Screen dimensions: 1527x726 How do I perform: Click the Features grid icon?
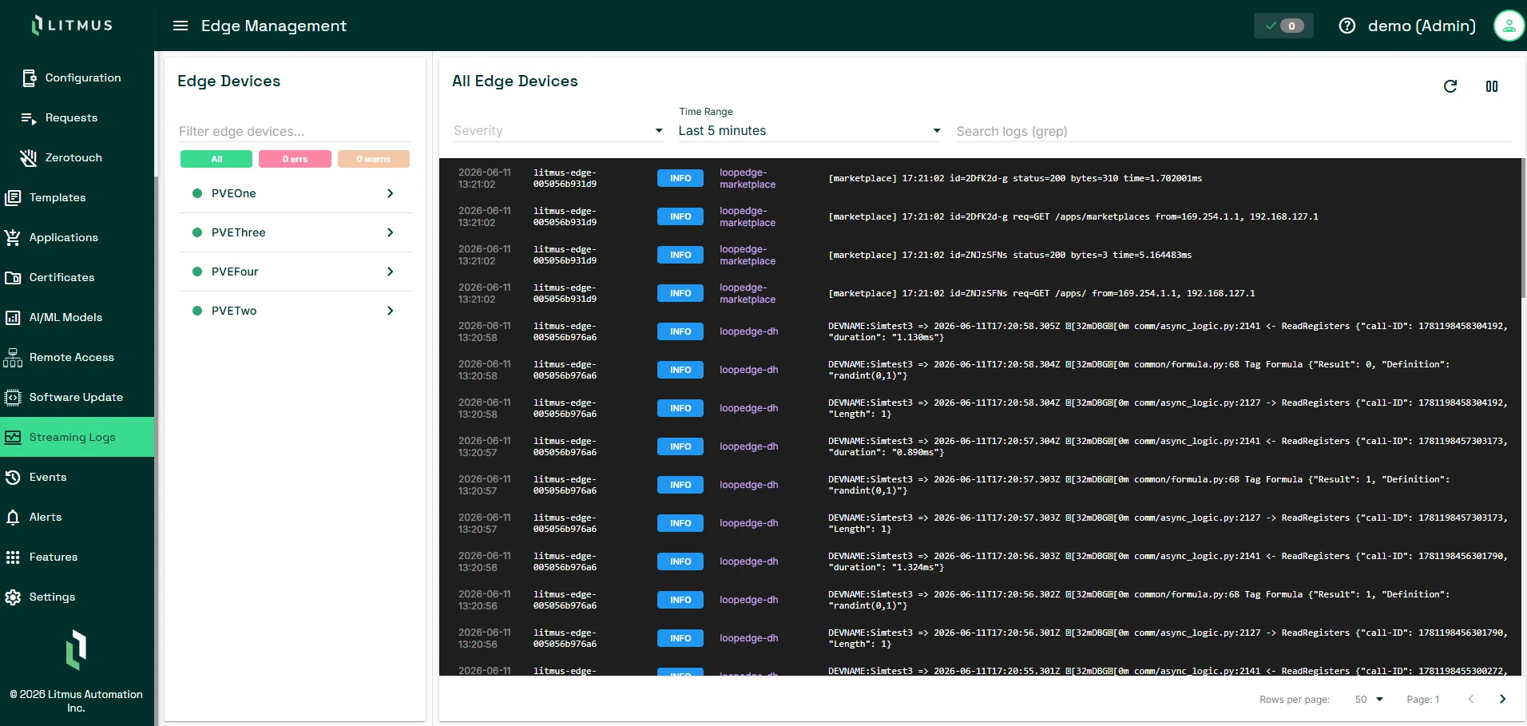click(x=13, y=557)
